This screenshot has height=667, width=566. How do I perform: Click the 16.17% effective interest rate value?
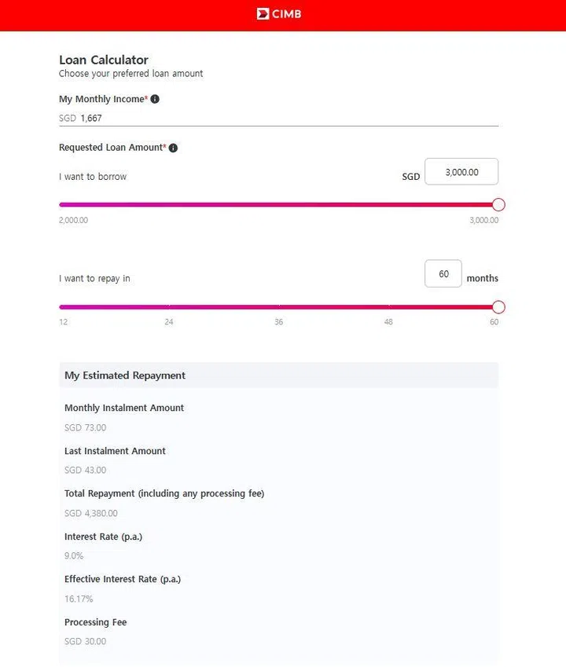click(x=79, y=599)
